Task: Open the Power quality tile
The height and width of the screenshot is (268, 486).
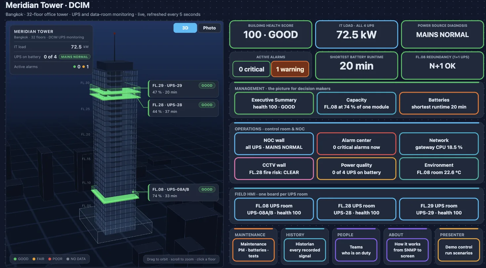Action: [x=356, y=169]
